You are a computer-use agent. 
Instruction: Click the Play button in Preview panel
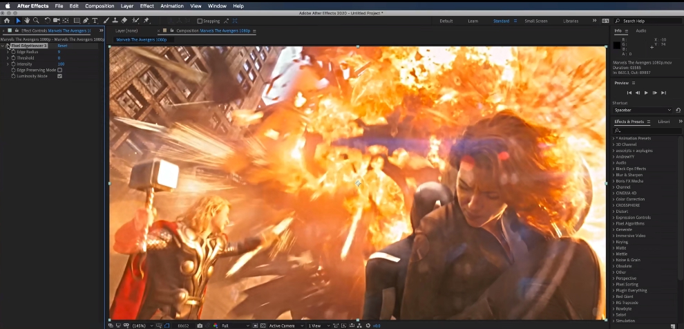pos(646,93)
